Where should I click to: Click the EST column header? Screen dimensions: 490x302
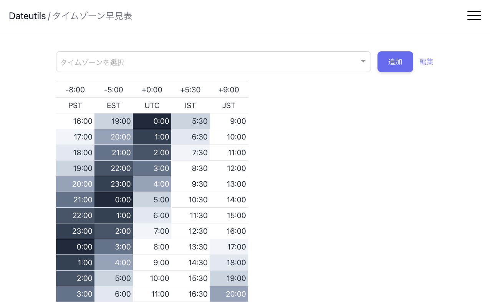pyautogui.click(x=114, y=105)
